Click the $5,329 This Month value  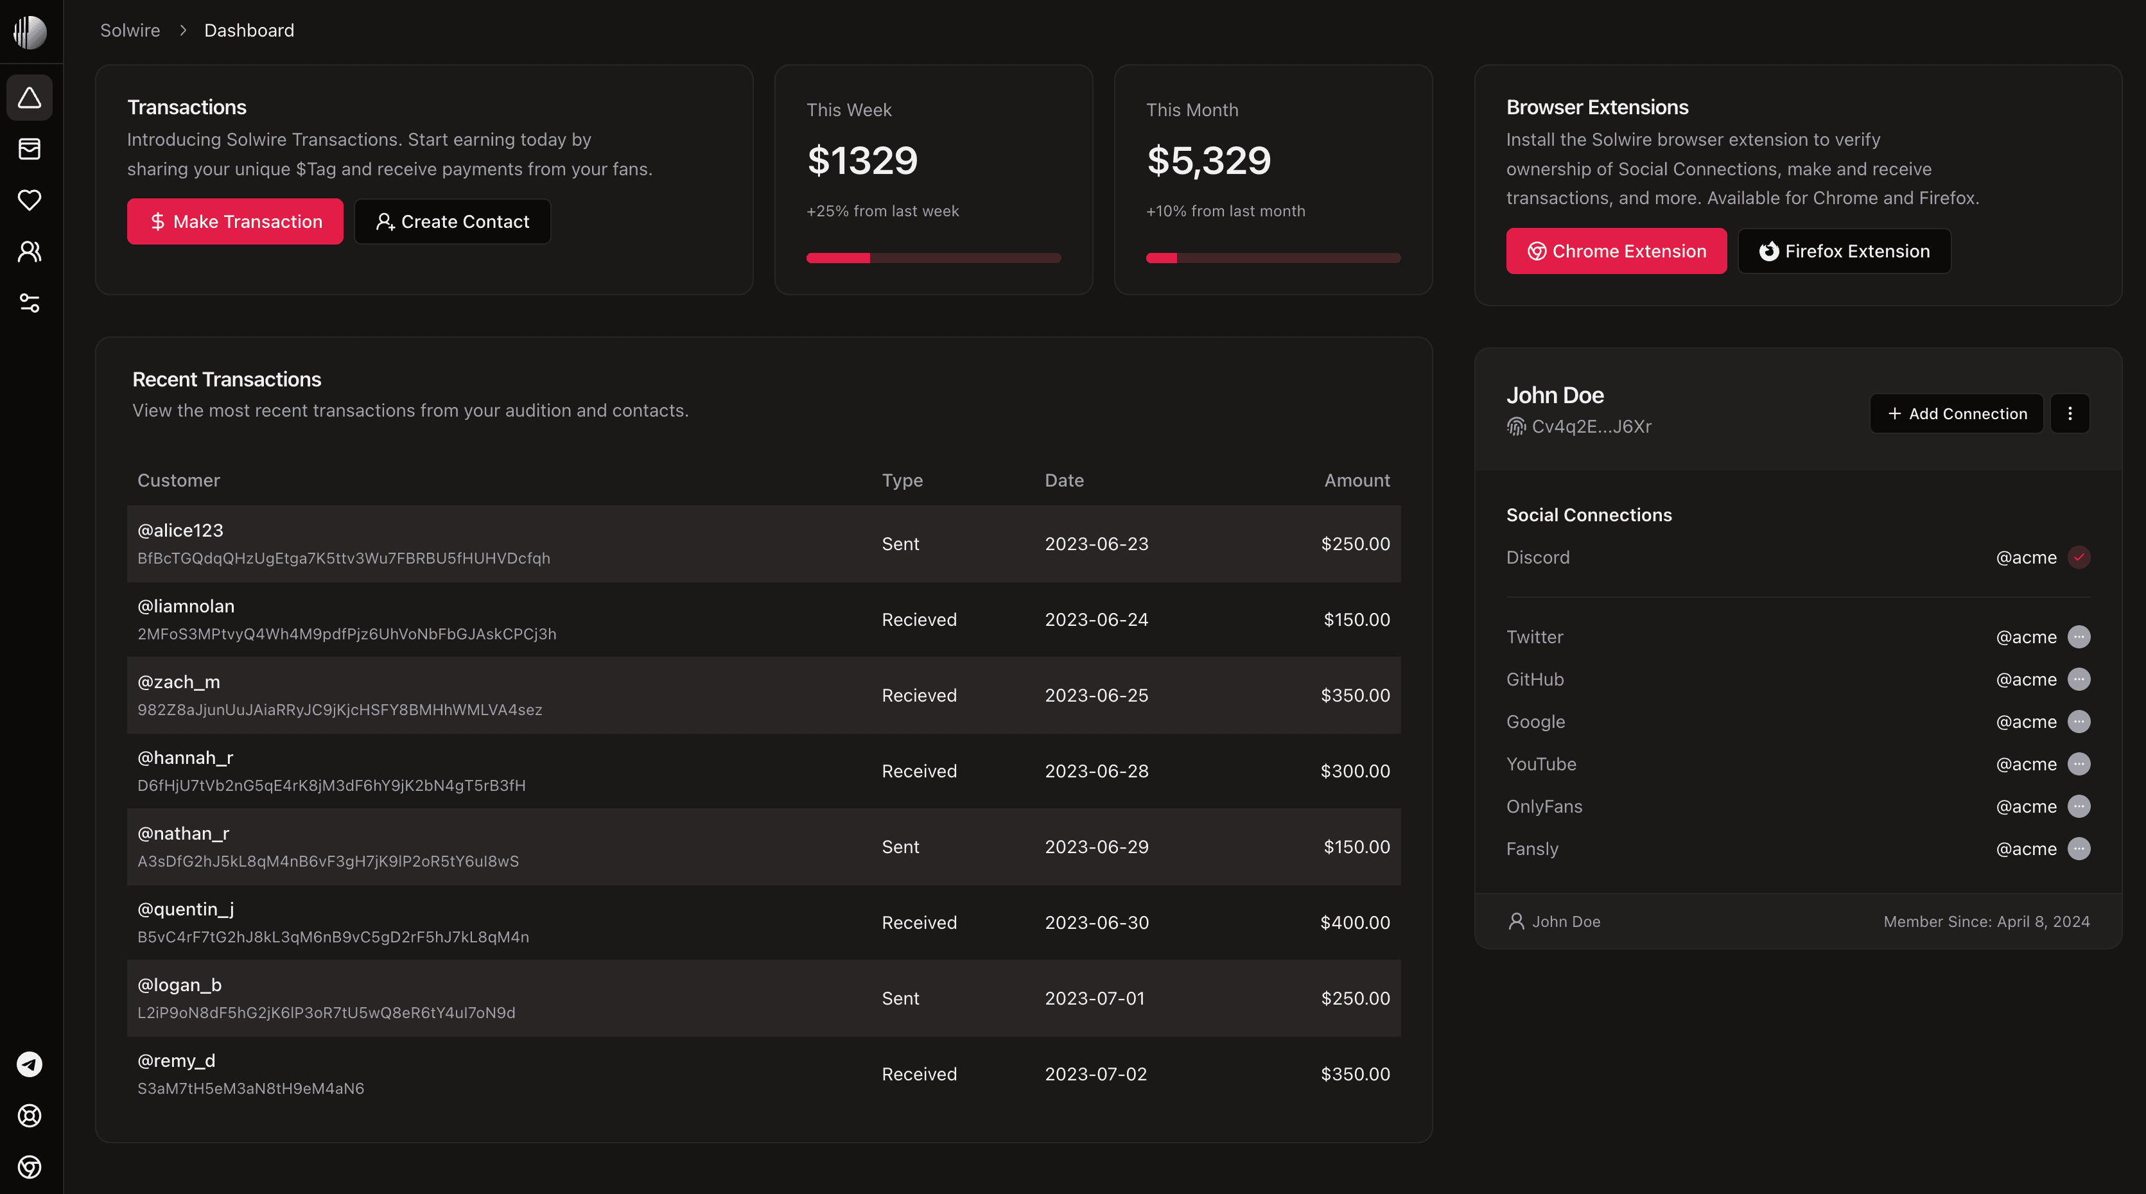click(1208, 160)
